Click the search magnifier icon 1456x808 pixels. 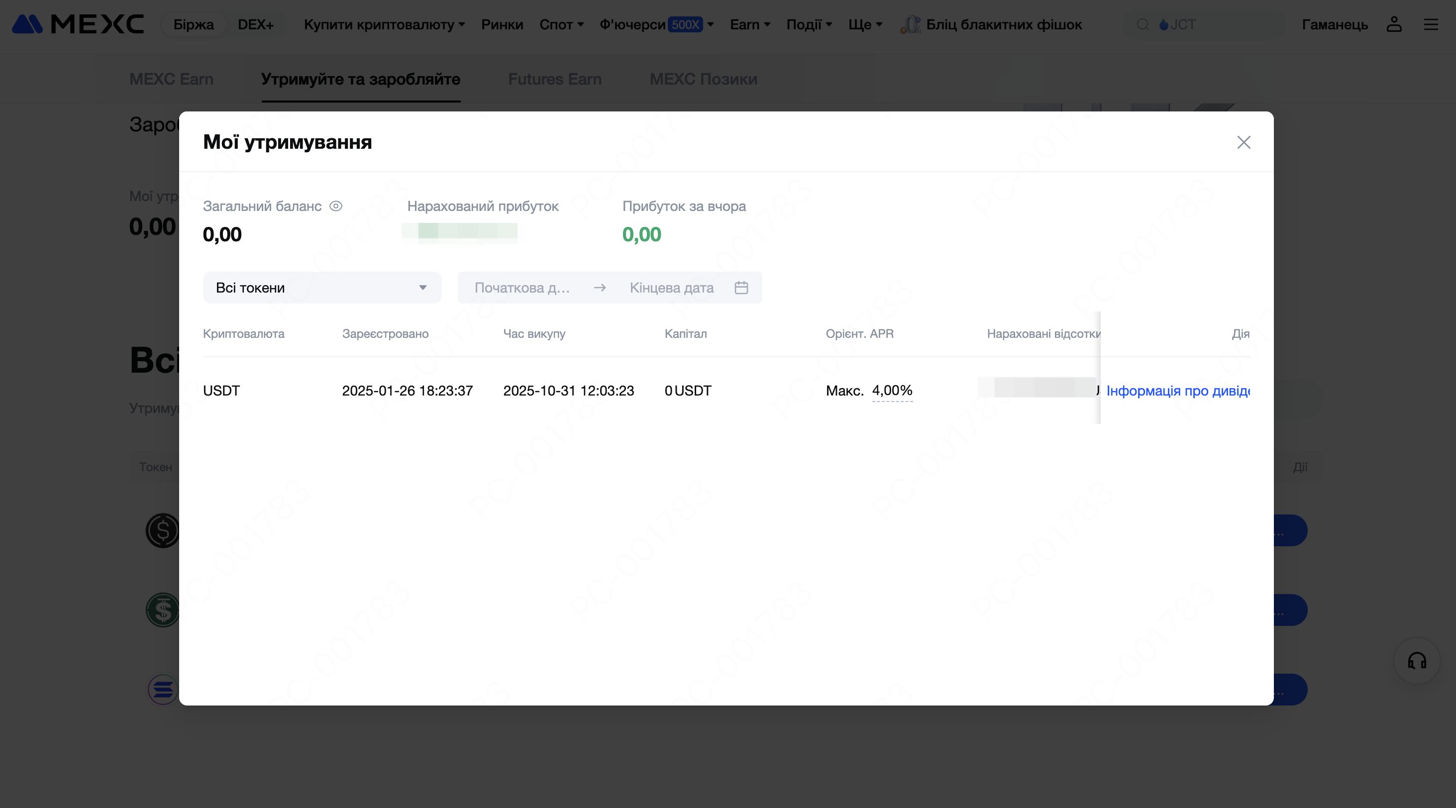pyautogui.click(x=1143, y=24)
